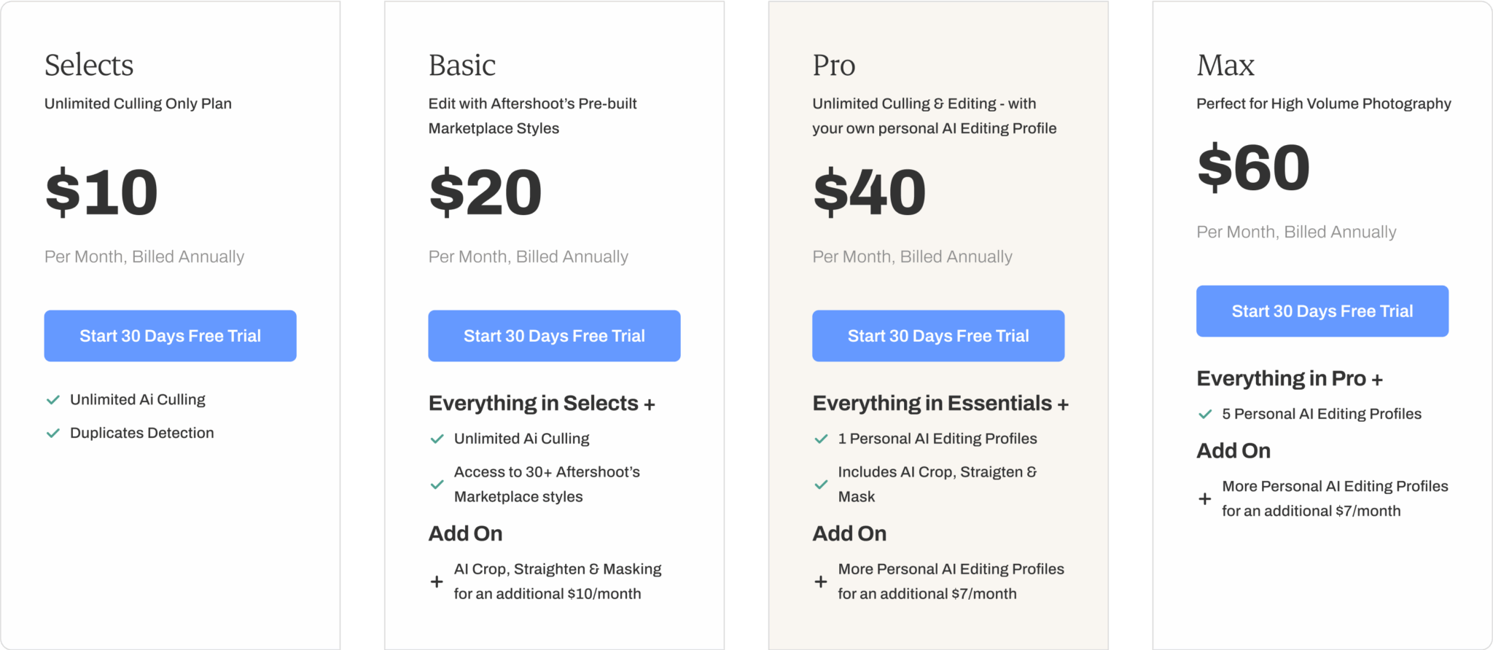This screenshot has height=650, width=1493.
Task: Click the checkmark beside Includes AI Crop, Straighten & Mask
Action: [x=820, y=484]
